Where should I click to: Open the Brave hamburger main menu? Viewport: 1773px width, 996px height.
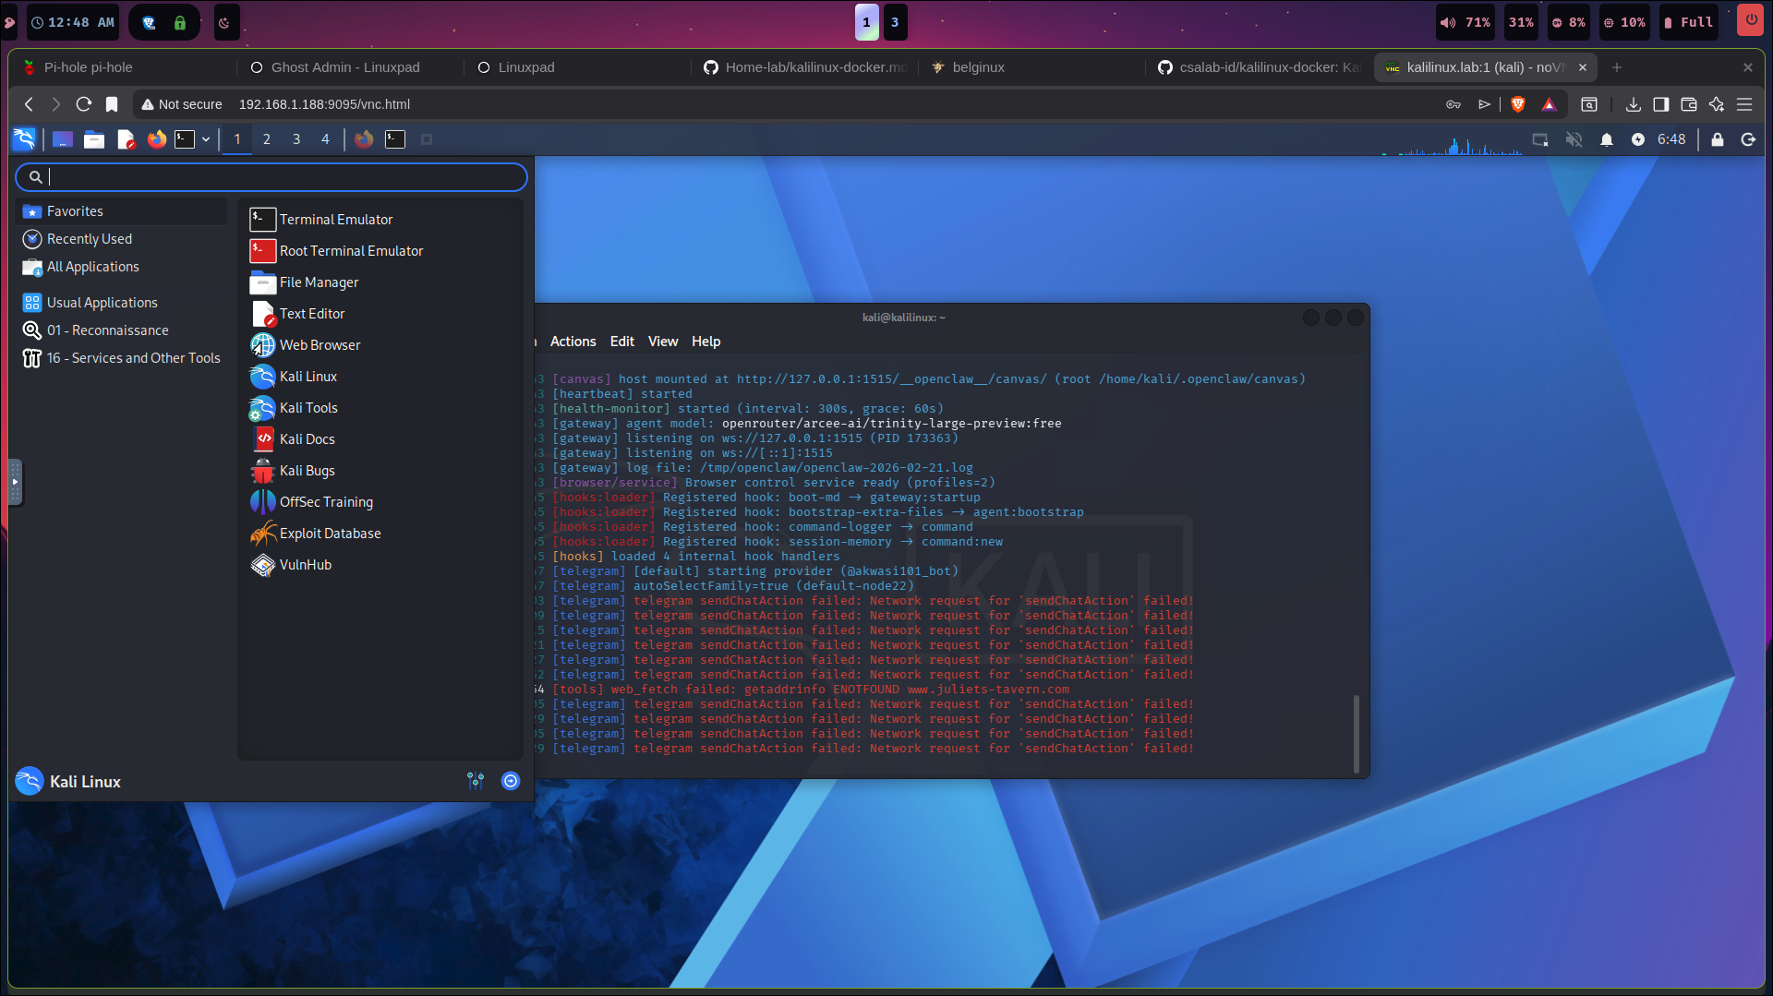[x=1744, y=104]
